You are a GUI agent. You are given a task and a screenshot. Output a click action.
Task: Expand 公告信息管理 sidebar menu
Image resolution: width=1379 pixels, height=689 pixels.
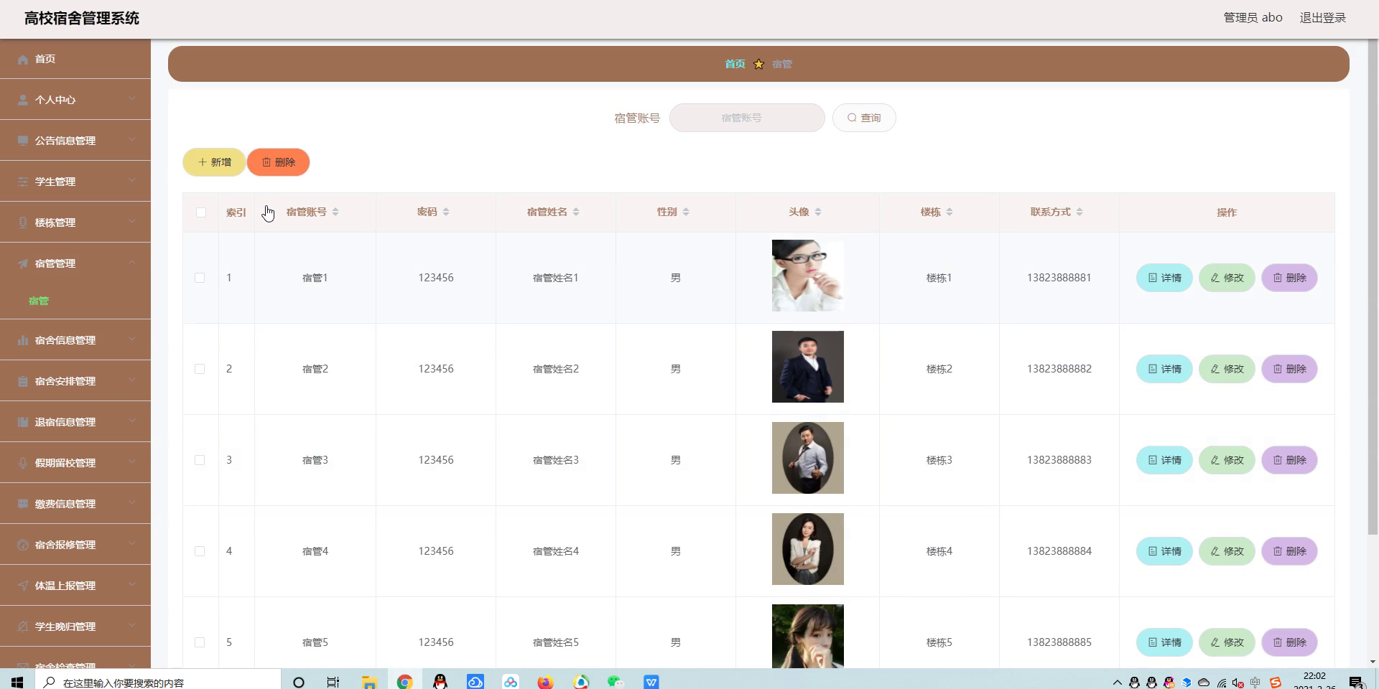(75, 141)
